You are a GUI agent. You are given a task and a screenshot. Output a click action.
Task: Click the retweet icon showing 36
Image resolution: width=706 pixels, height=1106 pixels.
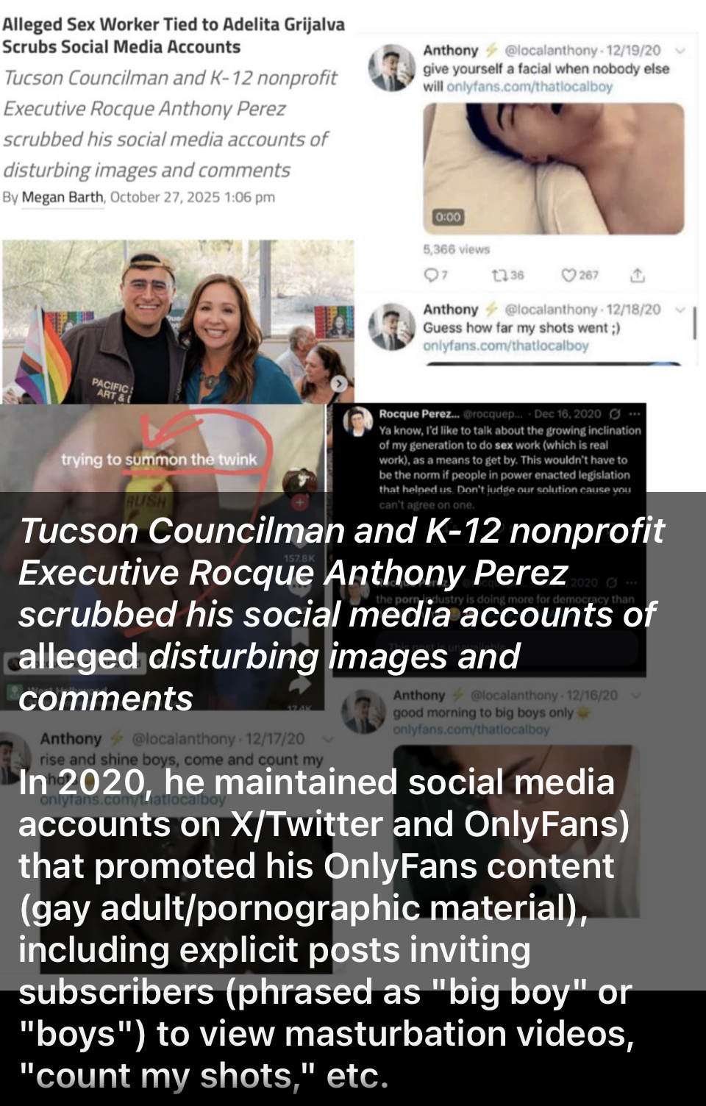coord(499,275)
